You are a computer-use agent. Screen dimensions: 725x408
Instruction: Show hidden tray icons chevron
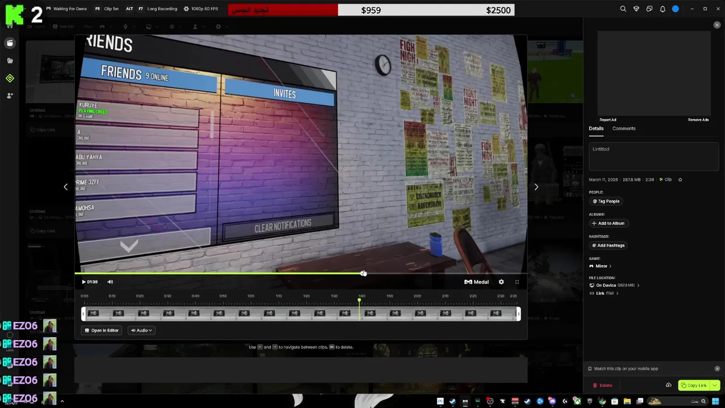coord(62,401)
